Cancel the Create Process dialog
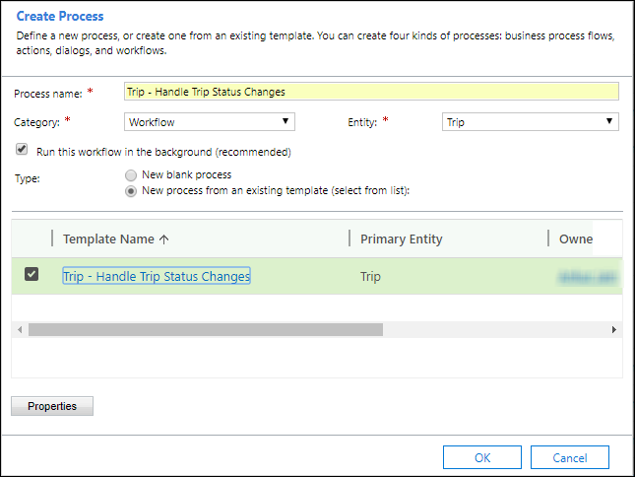The width and height of the screenshot is (635, 477). point(569,457)
